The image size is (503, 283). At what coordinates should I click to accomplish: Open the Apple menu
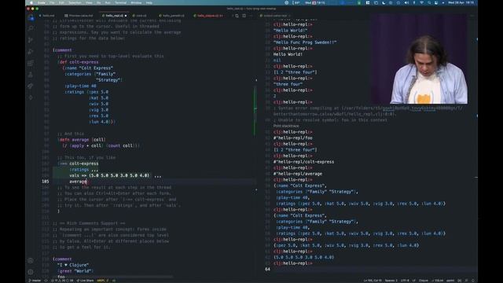click(x=31, y=2)
